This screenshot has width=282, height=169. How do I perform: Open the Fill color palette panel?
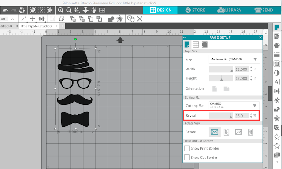277,46
